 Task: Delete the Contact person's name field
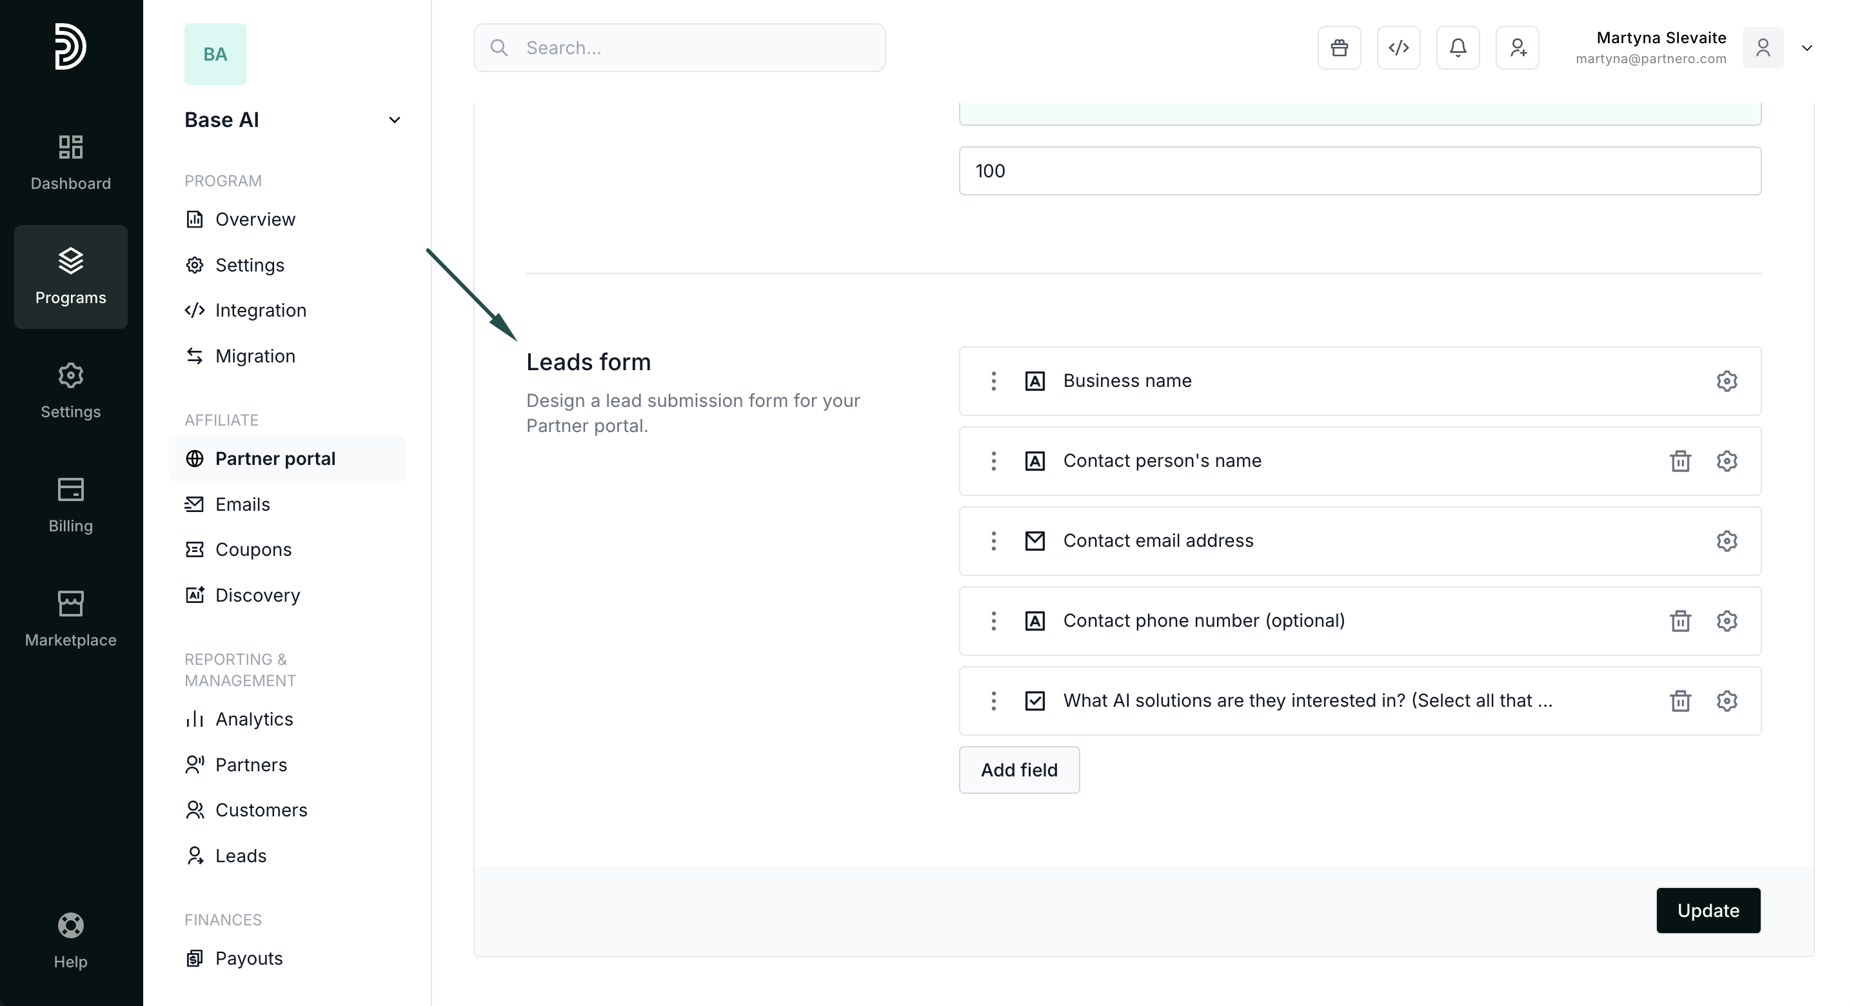tap(1680, 461)
